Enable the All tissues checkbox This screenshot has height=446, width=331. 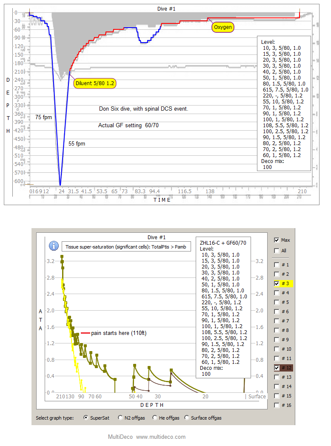pos(277,251)
